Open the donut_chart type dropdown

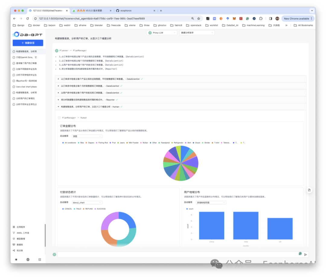[x=87, y=202]
